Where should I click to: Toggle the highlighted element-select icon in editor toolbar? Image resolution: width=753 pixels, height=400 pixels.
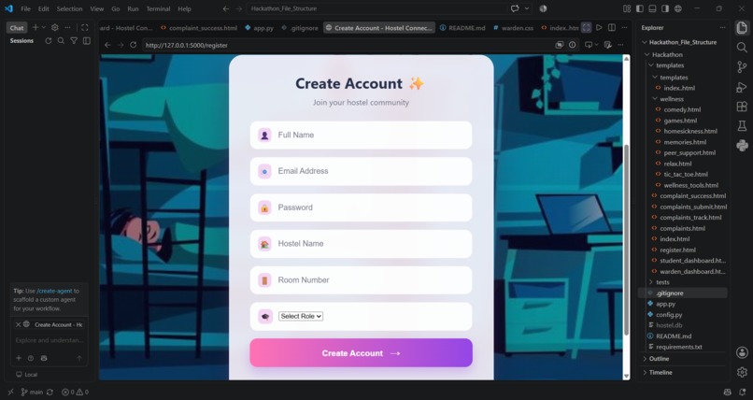[587, 28]
